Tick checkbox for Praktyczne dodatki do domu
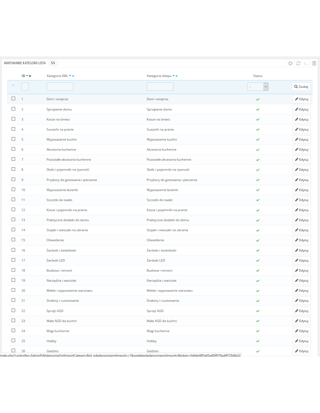Screen dimensions: 320x413 (13, 220)
